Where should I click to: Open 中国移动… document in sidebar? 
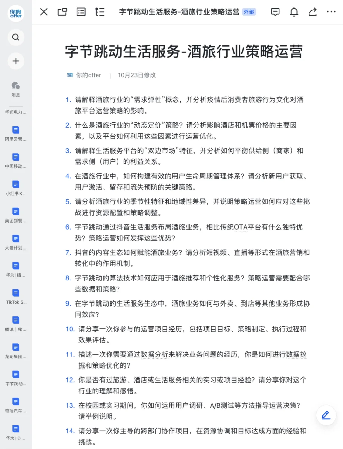[x=16, y=161]
